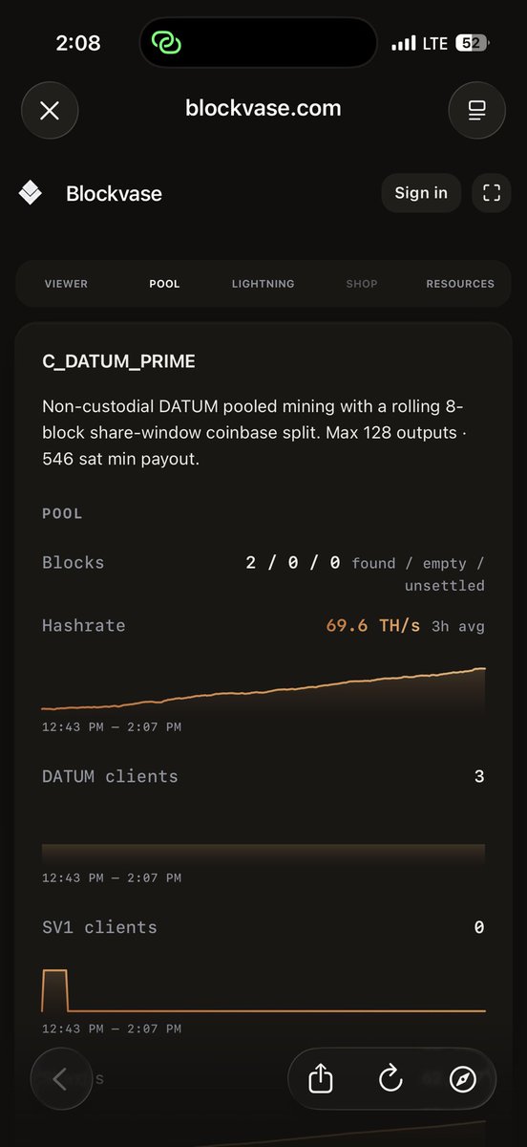
Task: Tap the Hashrate line chart
Action: coord(263,690)
